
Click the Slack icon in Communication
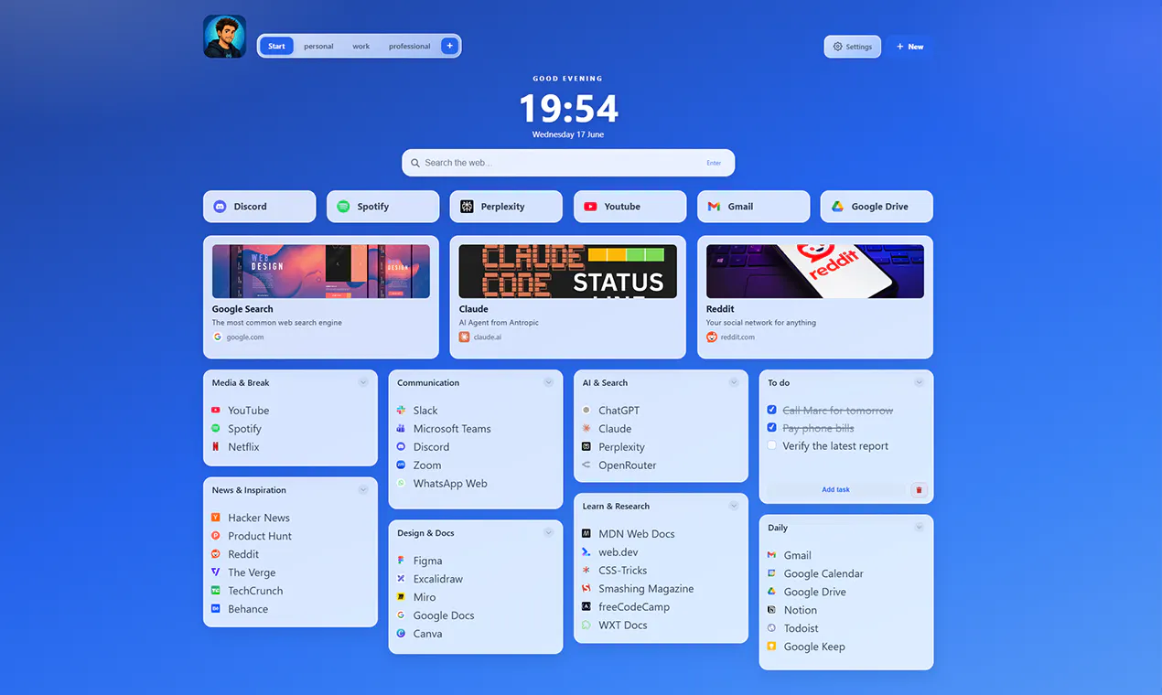[401, 411]
